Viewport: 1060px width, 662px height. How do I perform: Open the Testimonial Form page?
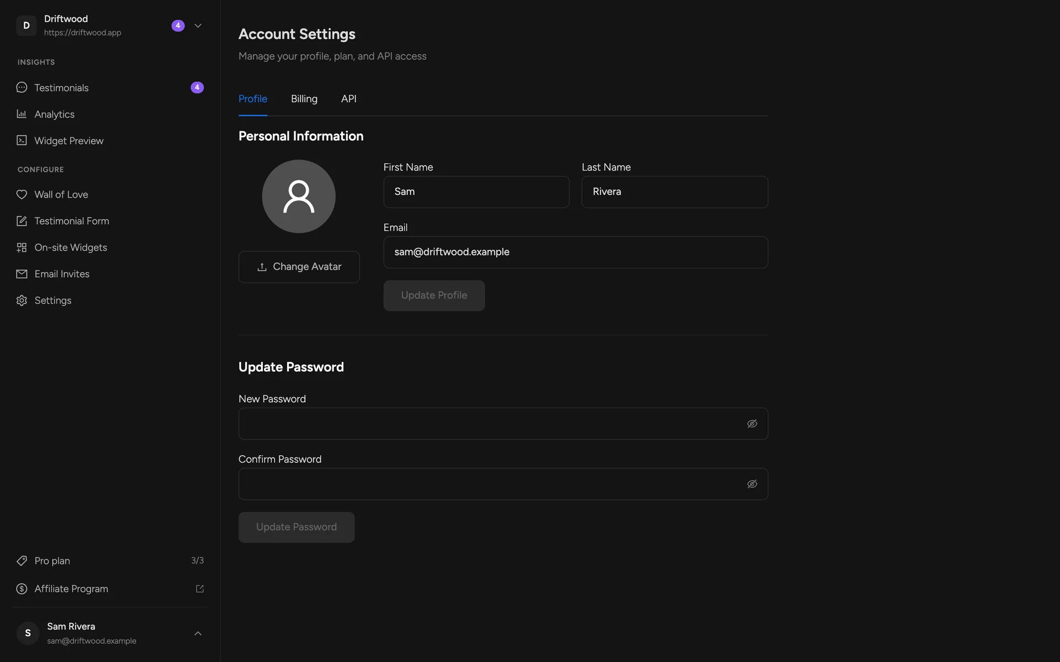point(110,221)
